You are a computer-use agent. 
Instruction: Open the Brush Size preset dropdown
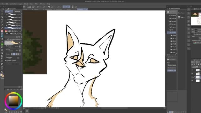point(20,46)
